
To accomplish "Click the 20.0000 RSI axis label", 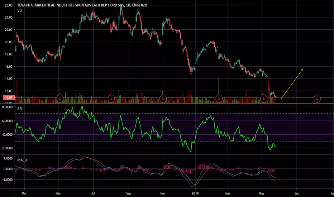I will click(7, 148).
